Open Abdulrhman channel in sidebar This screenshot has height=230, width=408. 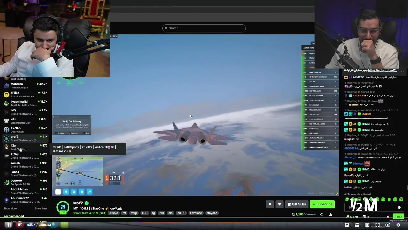pos(25,191)
